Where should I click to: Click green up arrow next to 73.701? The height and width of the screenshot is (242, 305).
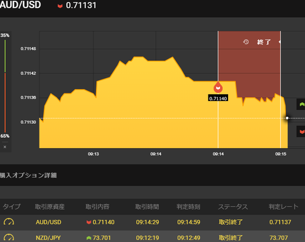[x=89, y=238]
